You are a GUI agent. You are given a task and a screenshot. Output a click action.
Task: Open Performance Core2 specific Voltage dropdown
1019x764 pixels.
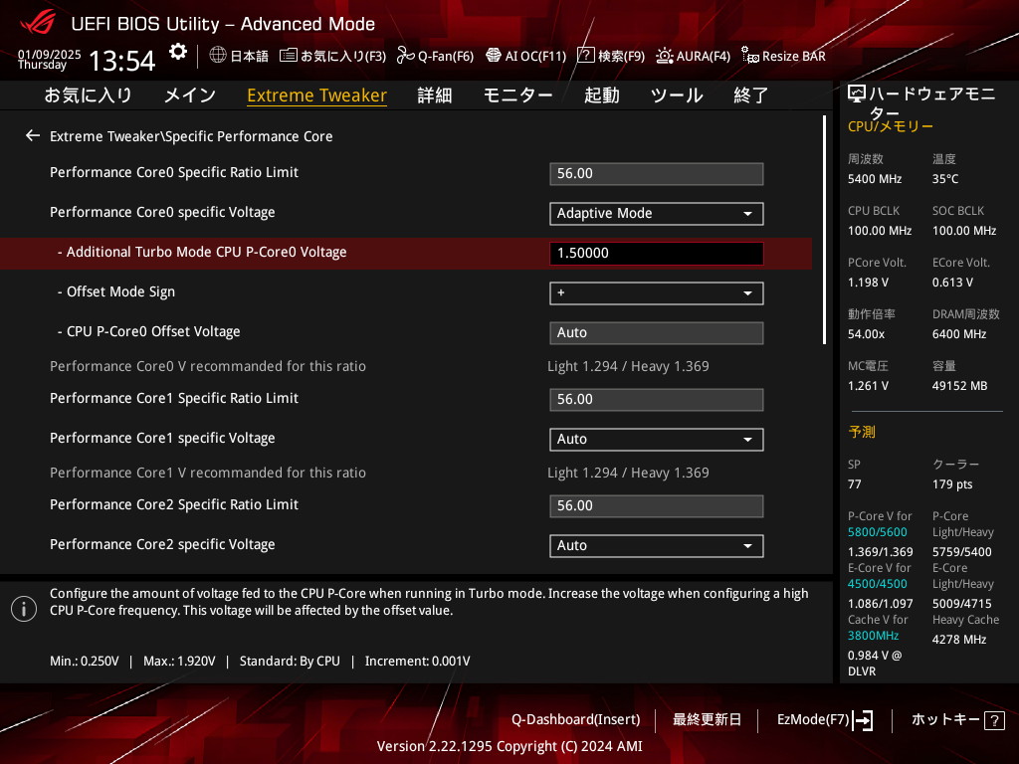coord(656,545)
